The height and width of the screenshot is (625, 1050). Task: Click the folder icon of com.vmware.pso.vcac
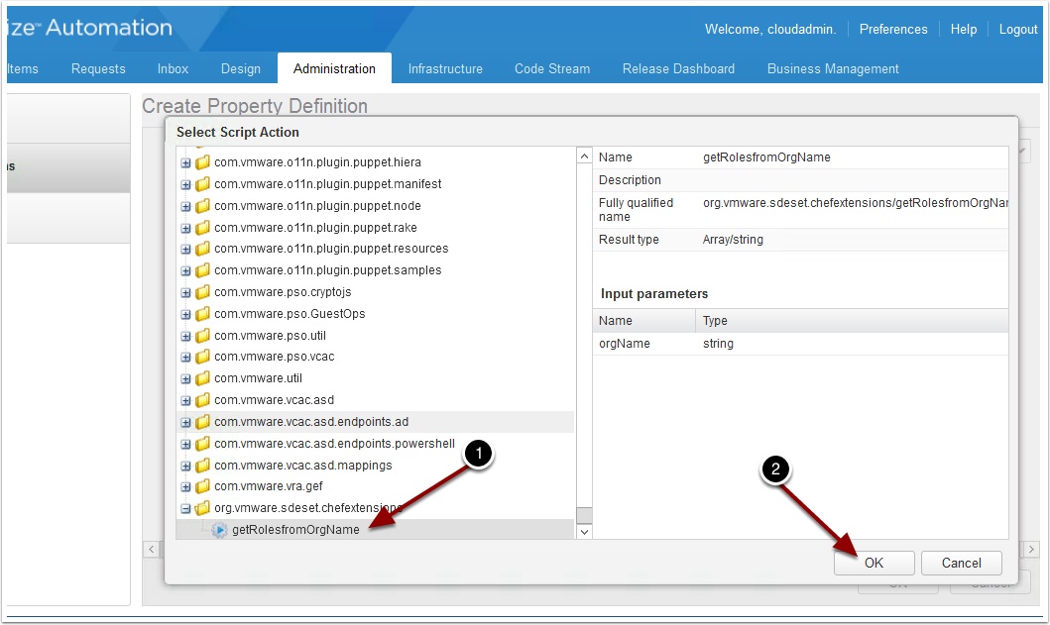[202, 357]
